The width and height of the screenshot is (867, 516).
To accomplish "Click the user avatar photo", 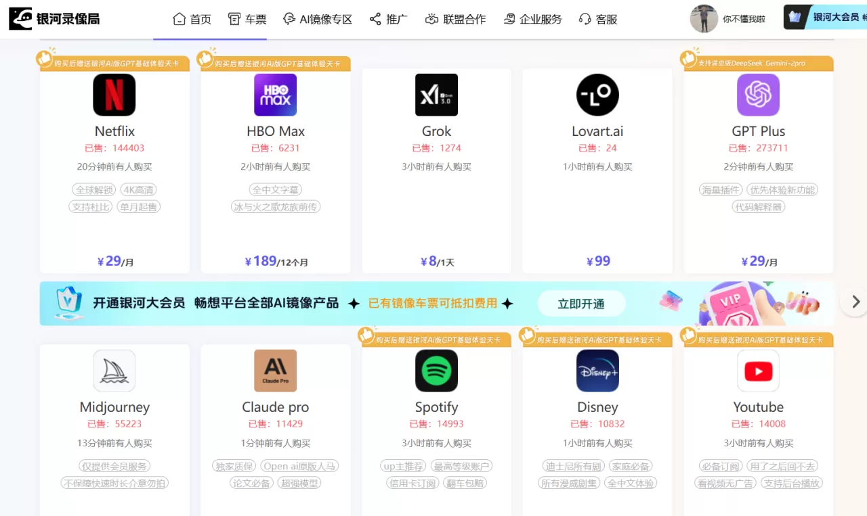I will 704,18.
